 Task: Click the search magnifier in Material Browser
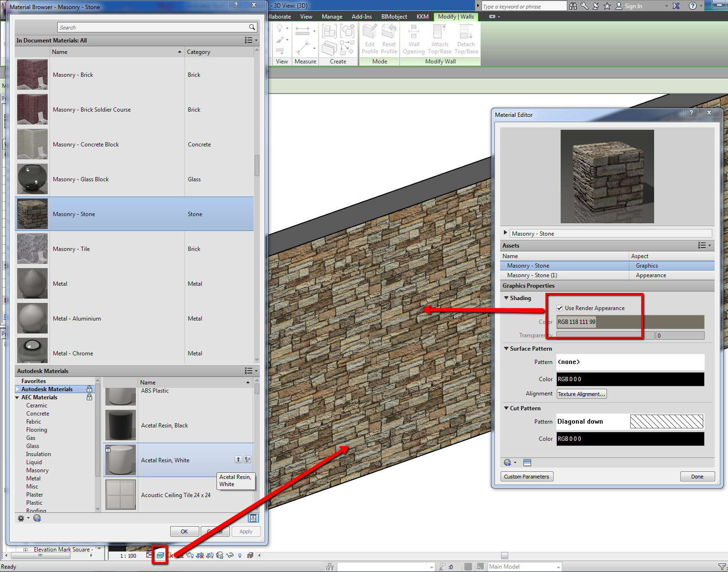click(x=252, y=27)
